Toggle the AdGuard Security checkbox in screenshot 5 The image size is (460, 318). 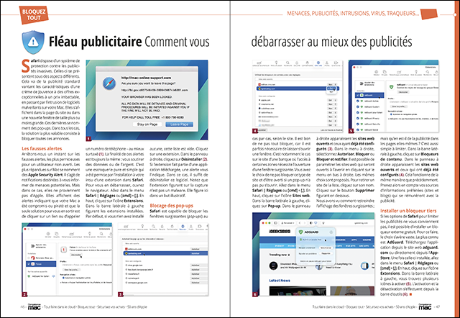tap(358, 124)
